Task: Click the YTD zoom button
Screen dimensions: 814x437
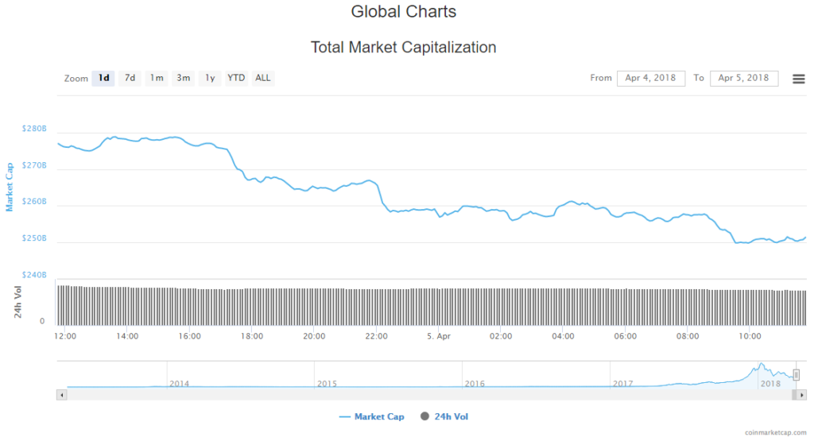Action: 236,78
